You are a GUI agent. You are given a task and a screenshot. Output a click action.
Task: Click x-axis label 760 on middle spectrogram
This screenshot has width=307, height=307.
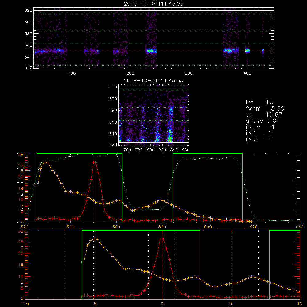coord(127,150)
